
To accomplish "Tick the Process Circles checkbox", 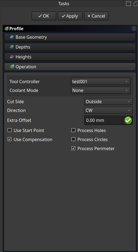I will click(73, 139).
